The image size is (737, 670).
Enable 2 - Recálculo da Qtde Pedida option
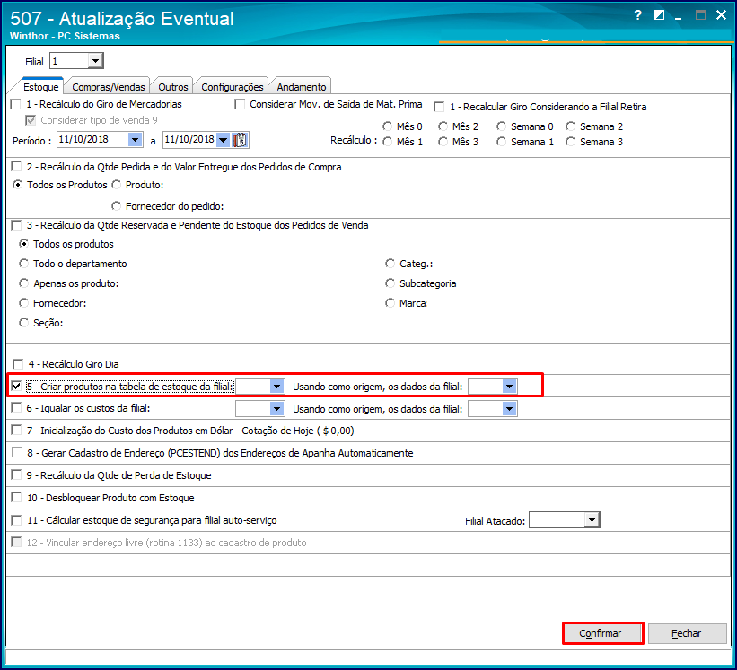pyautogui.click(x=16, y=167)
